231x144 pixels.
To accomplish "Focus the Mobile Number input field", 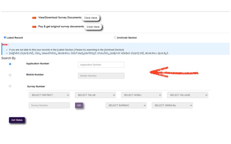I will click(x=101, y=76).
